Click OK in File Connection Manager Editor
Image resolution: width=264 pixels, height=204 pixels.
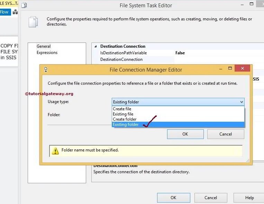click(x=185, y=134)
